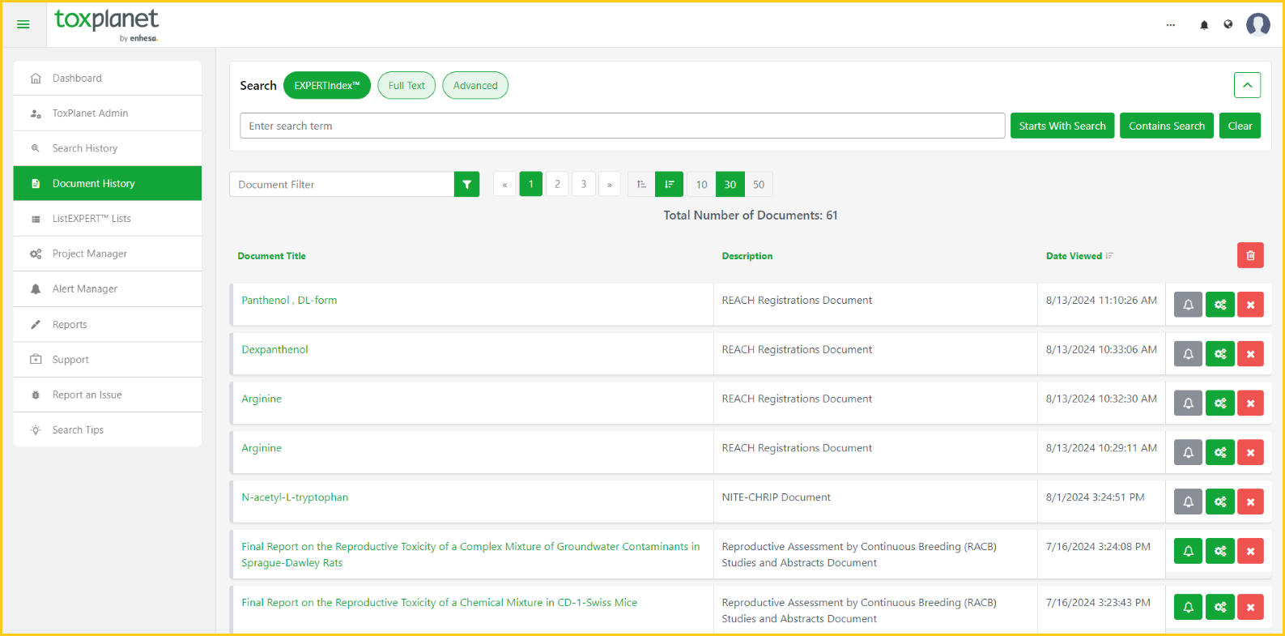1285x636 pixels.
Task: Show 50 documents per page
Action: coord(759,185)
